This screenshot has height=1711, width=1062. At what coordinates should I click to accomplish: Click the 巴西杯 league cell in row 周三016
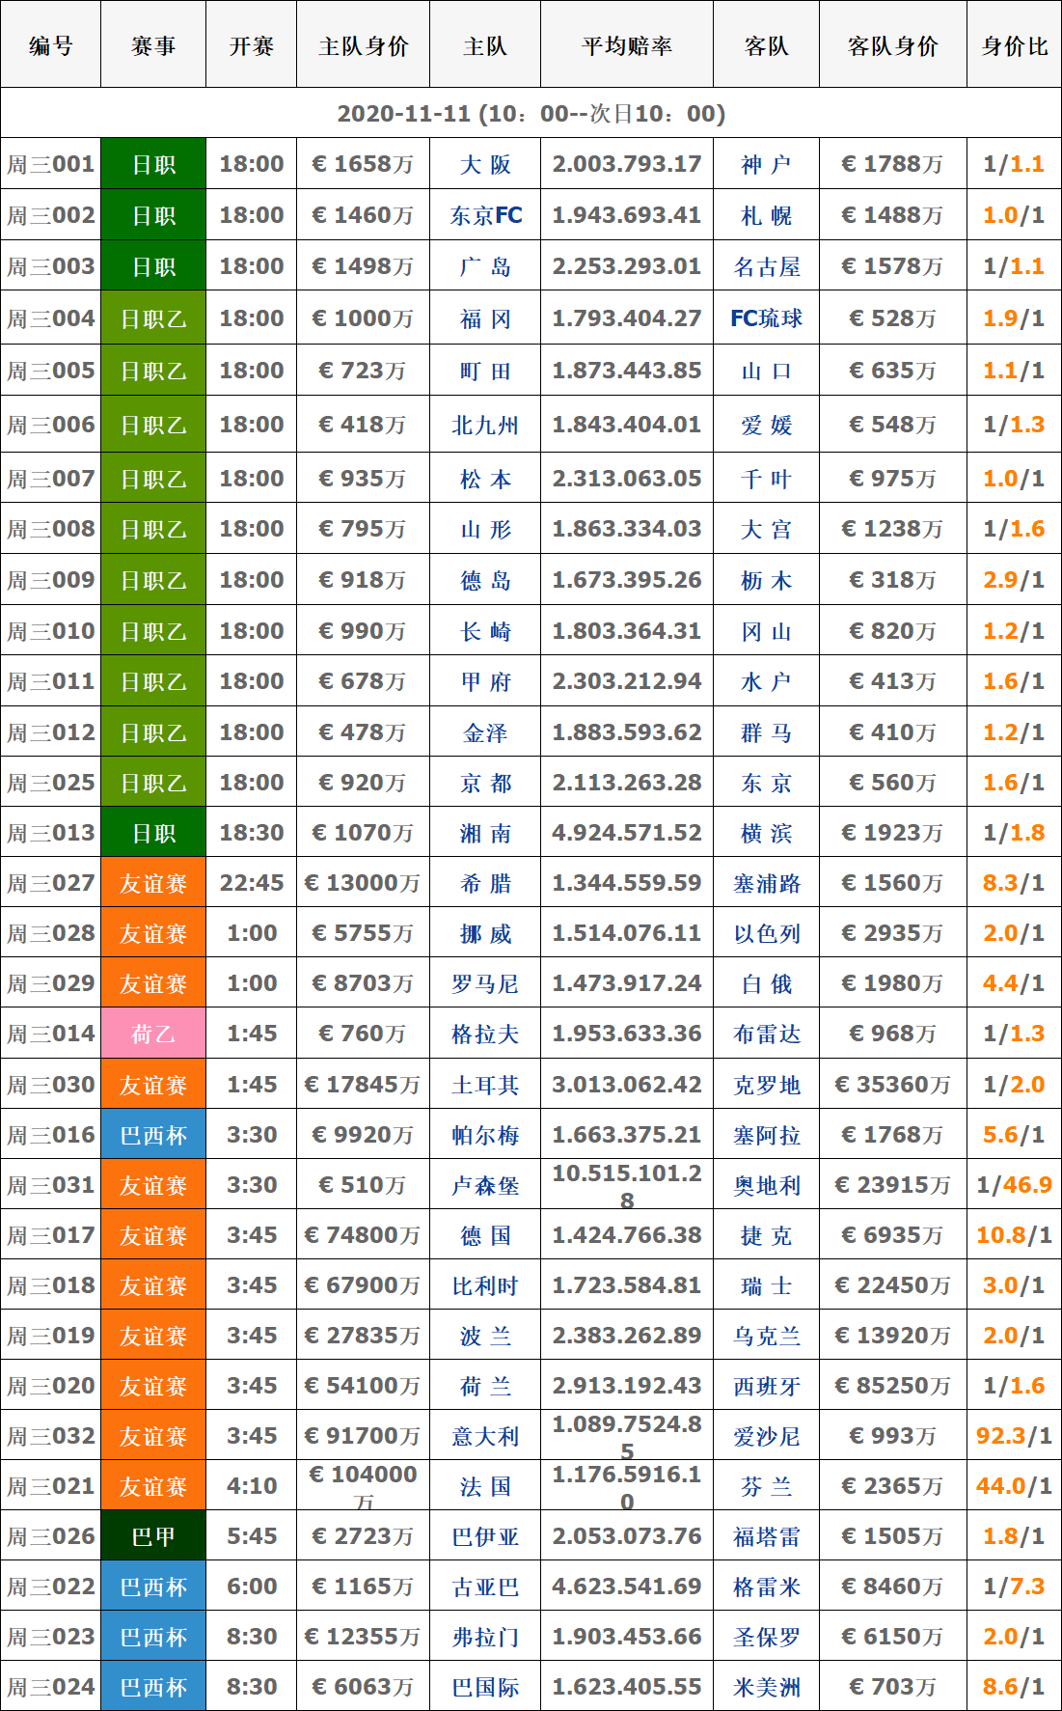click(x=153, y=1135)
